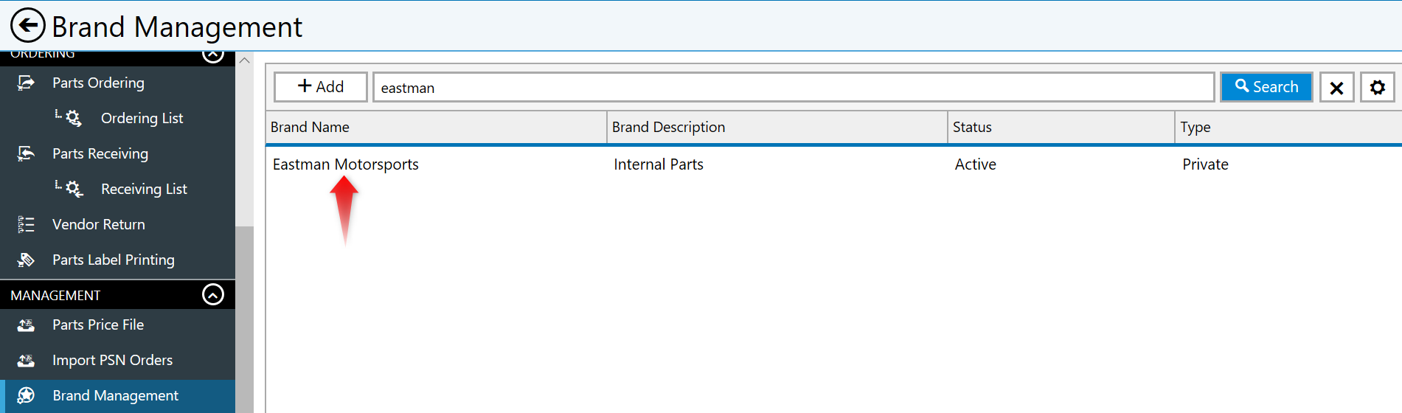
Task: Click the 'Internal Parts' description cell
Action: 659,164
